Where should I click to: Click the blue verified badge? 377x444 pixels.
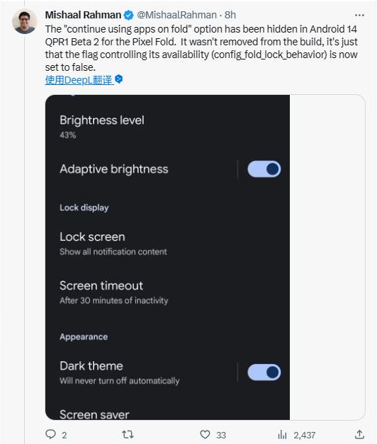click(129, 15)
